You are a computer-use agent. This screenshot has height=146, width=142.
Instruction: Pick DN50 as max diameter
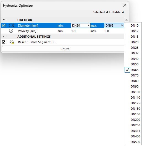coord(133,64)
